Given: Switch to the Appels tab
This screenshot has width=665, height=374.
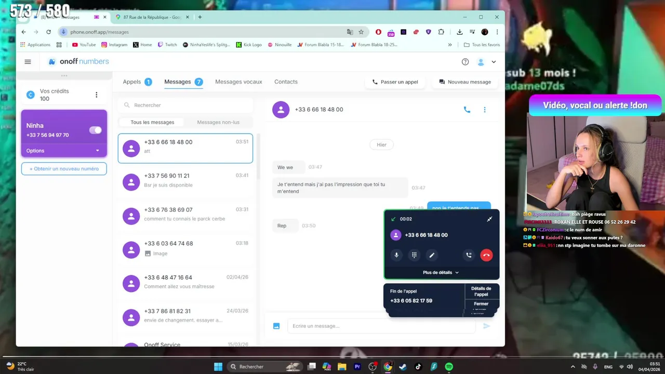Looking at the screenshot, I should (137, 82).
